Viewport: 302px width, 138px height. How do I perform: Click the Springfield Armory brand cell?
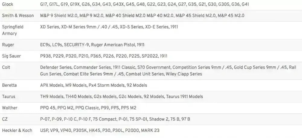coord(13,30)
